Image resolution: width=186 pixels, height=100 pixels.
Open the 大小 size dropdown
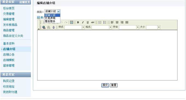coord(153,27)
